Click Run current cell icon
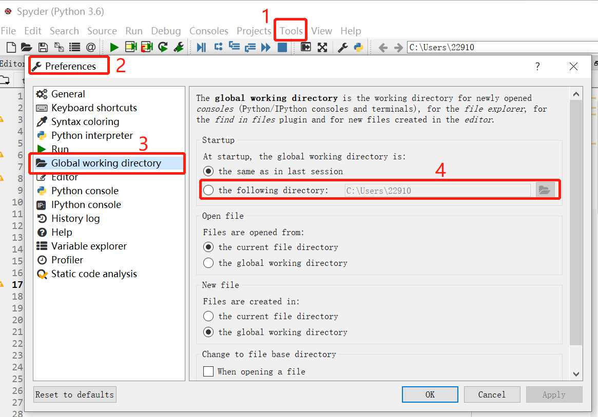The image size is (598, 417). pos(131,47)
